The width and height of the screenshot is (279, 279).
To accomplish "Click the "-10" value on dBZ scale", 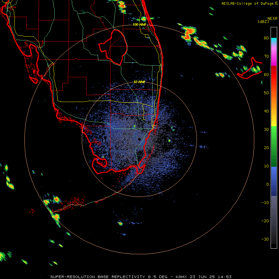I will (x=265, y=203).
